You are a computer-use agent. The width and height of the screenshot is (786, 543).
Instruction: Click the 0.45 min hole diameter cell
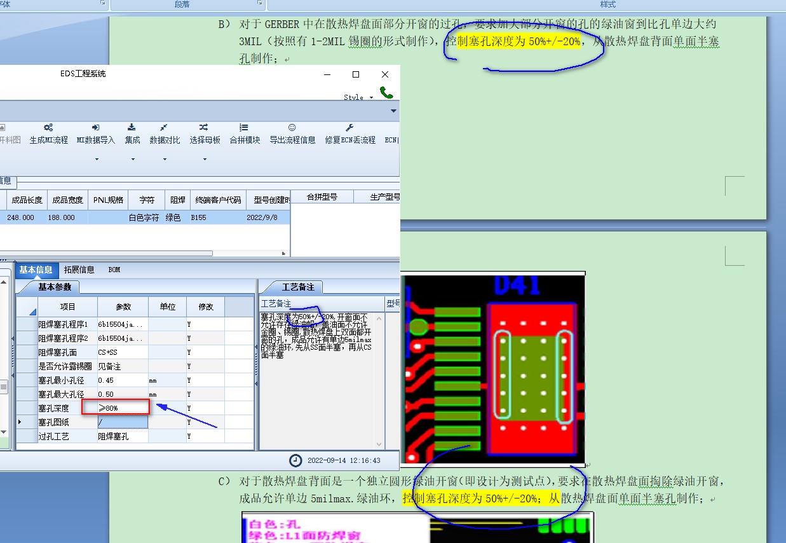(123, 380)
